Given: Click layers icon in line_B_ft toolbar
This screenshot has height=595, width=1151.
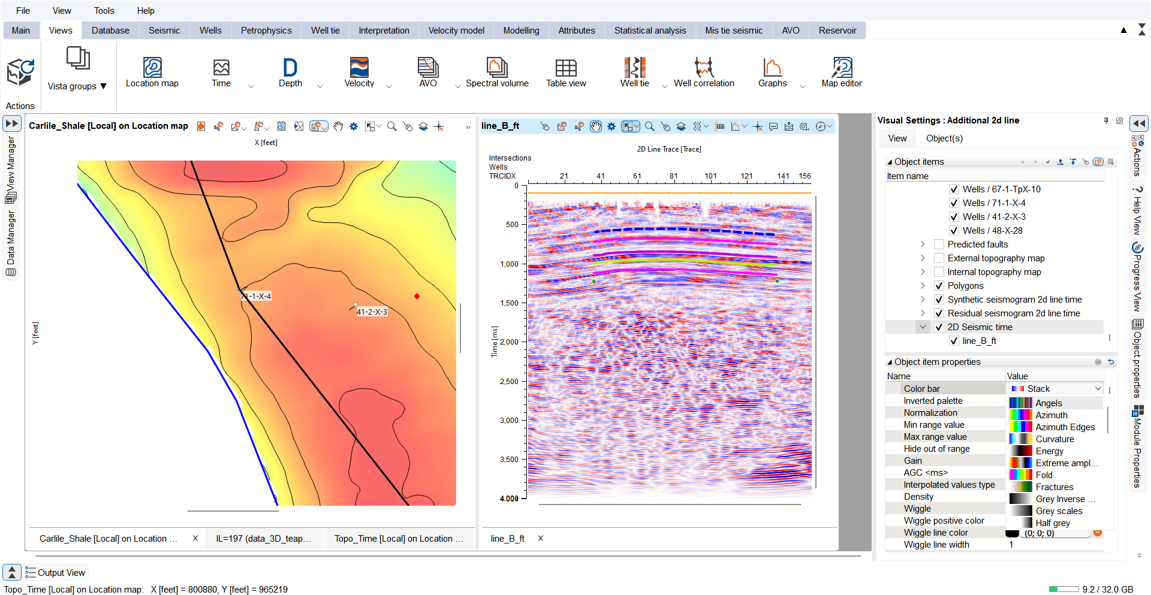Looking at the screenshot, I should (681, 126).
